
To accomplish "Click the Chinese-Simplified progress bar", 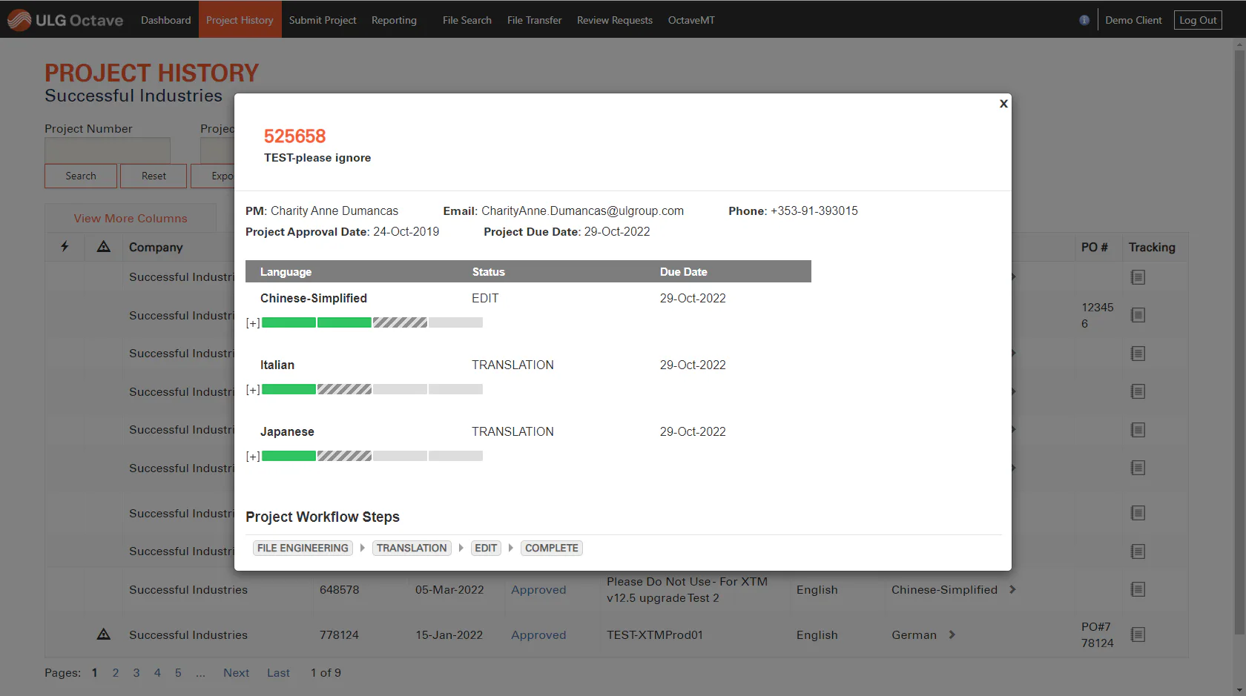I will point(372,322).
